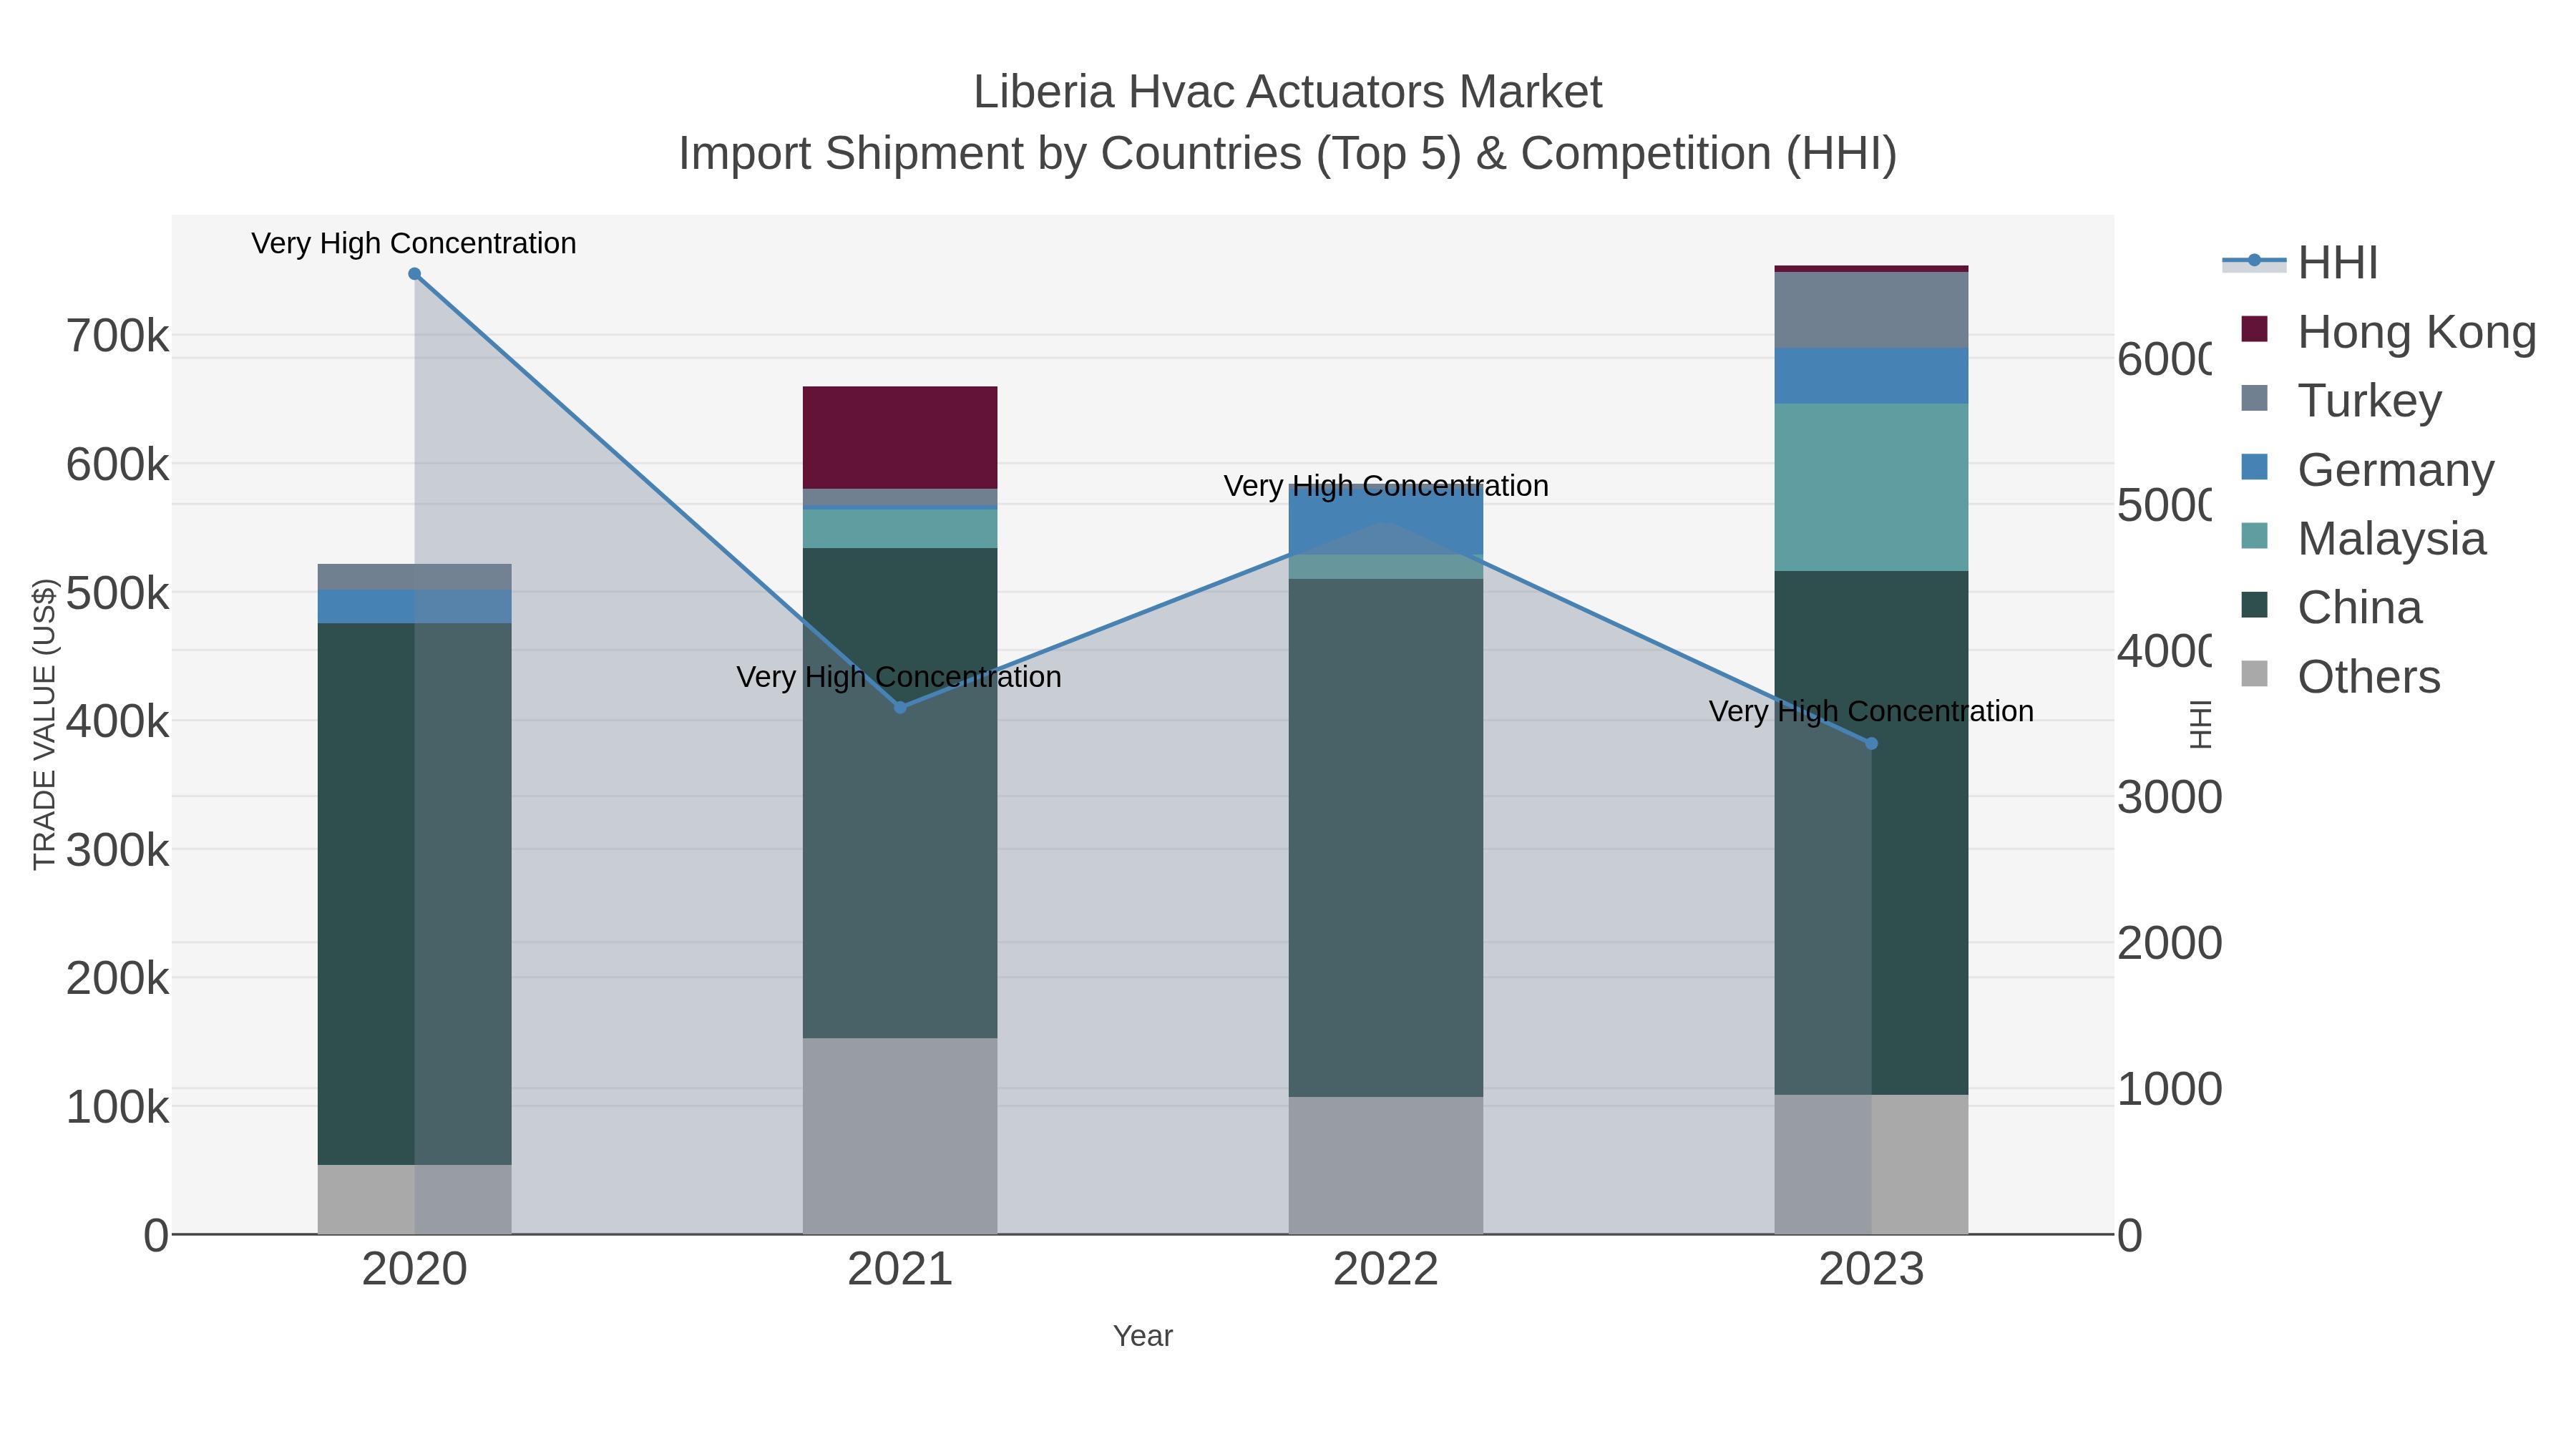Toggle the Germany legend entry
This screenshot has height=1449, width=2576.
pos(2368,469)
